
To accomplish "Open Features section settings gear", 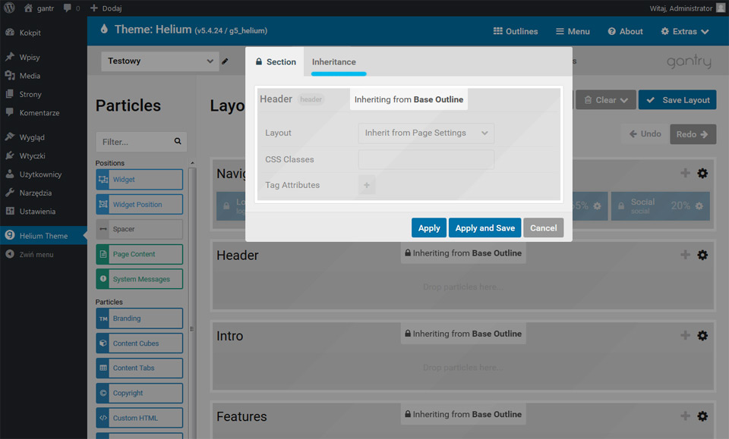I will [702, 416].
